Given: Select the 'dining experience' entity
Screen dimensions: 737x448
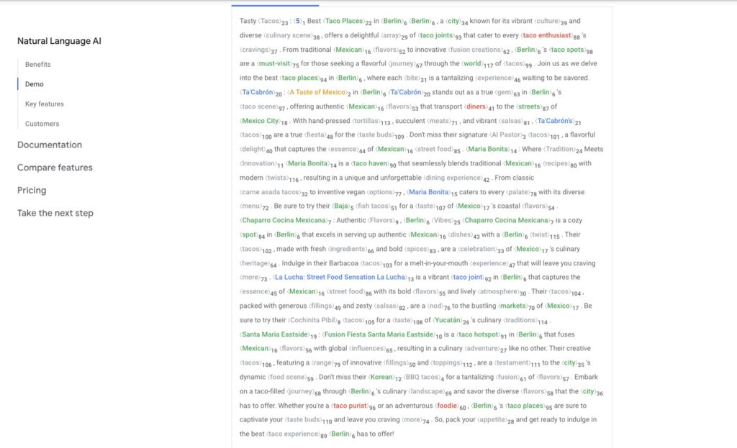Looking at the screenshot, I should [x=453, y=178].
